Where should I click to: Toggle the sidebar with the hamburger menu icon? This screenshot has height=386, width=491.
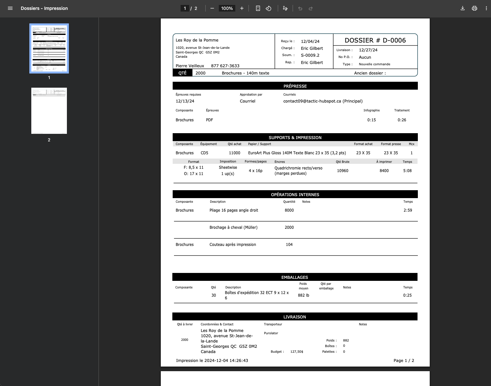coord(10,8)
